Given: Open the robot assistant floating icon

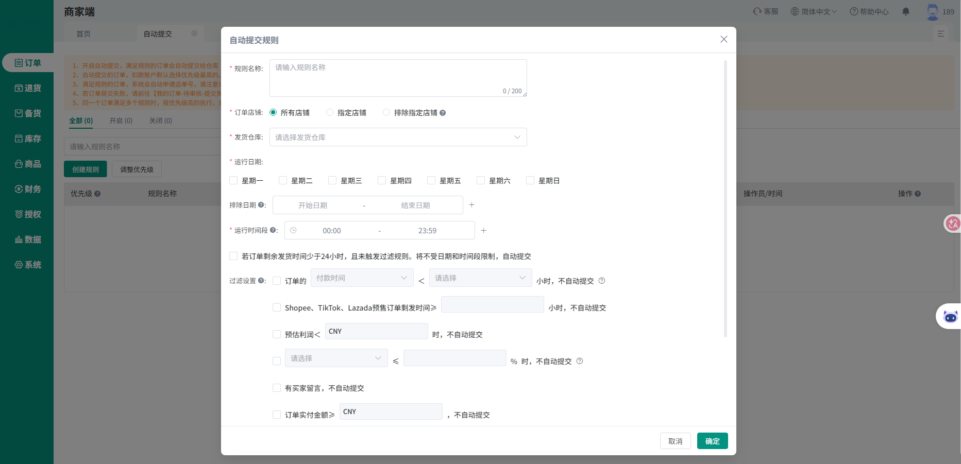Looking at the screenshot, I should 950,316.
